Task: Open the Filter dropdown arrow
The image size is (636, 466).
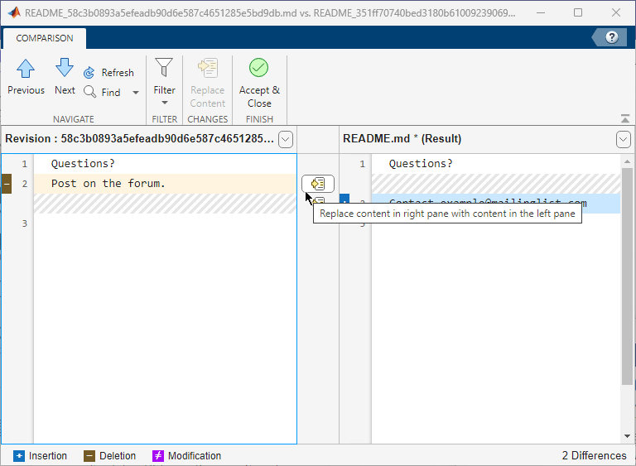Action: point(164,103)
